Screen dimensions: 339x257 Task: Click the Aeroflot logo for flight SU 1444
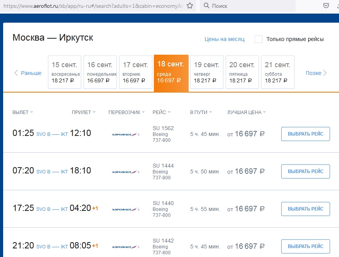(126, 172)
